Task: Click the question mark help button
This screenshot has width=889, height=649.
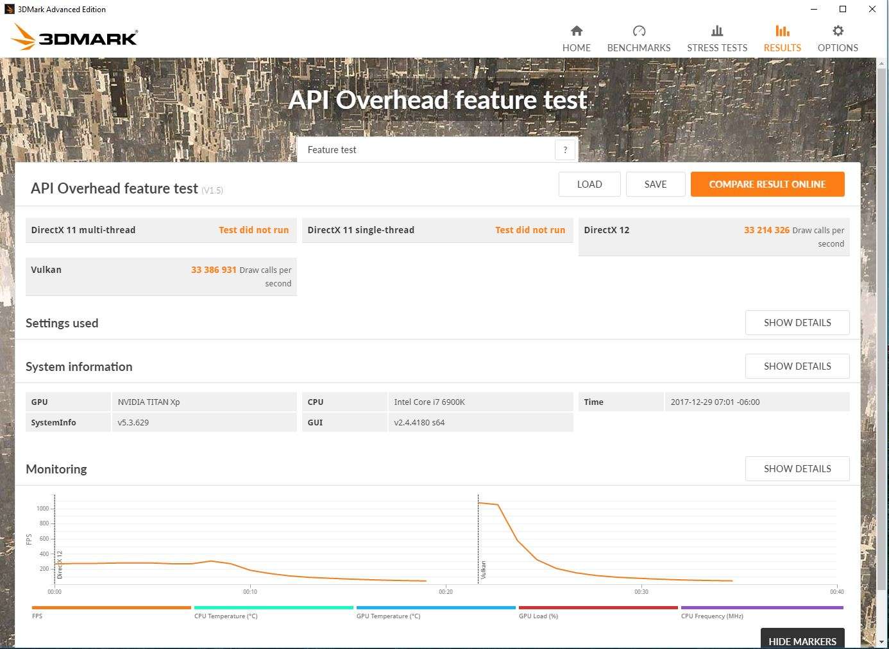Action: pos(565,150)
